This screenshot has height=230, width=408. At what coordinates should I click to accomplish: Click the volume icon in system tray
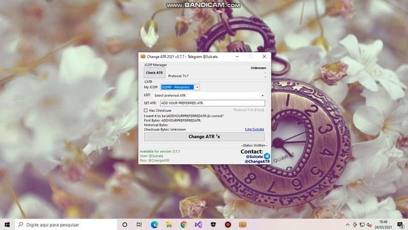(369, 224)
